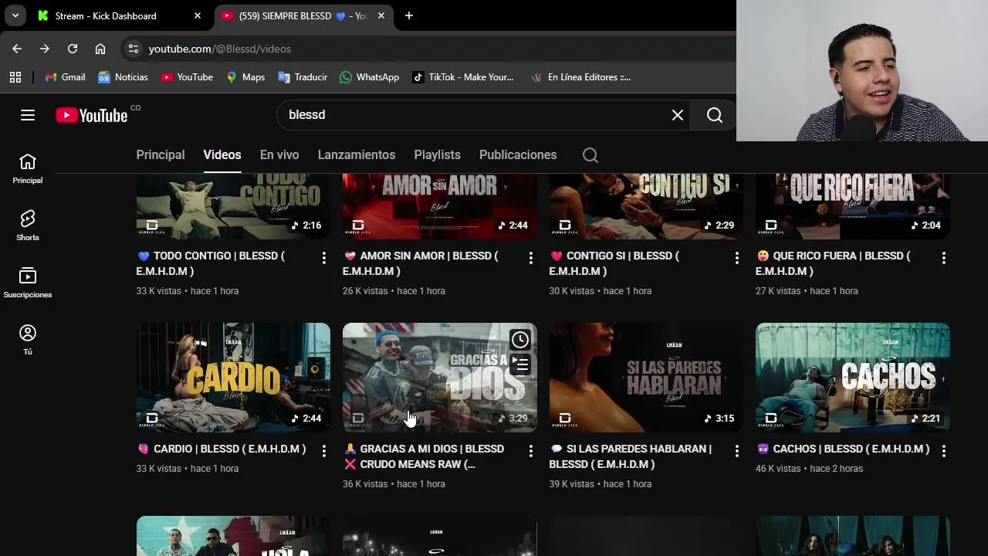Open Shorts in the sidebar

(x=28, y=226)
